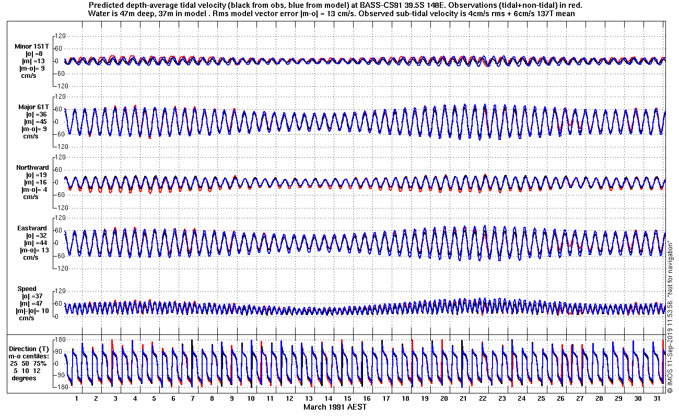Screen dimensions: 679x418
Task: Click the '5 10 12' centile values
Action: (x=28, y=370)
